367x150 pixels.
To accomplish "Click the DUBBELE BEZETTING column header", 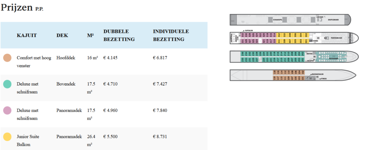I will tap(119, 35).
